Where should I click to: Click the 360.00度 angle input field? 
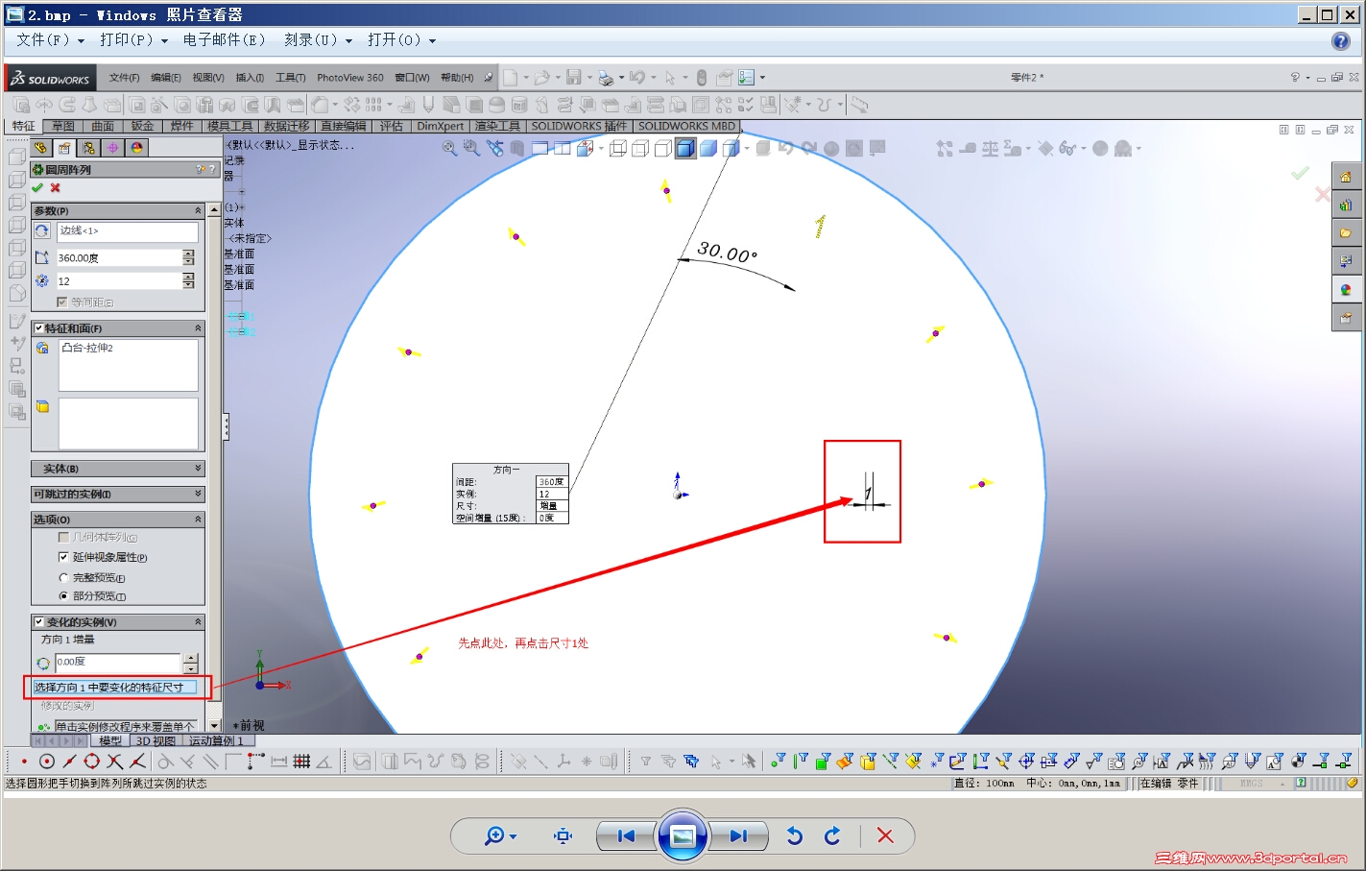[119, 257]
